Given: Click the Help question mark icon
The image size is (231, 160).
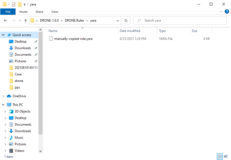Looking at the screenshot, I should [x=227, y=11].
